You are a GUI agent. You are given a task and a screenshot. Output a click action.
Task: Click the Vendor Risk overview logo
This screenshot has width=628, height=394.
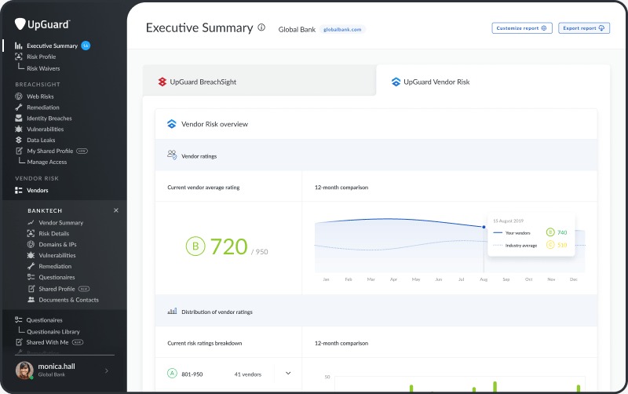click(172, 124)
